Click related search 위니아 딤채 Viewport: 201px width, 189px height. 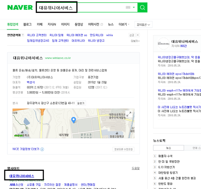[x=56, y=35]
